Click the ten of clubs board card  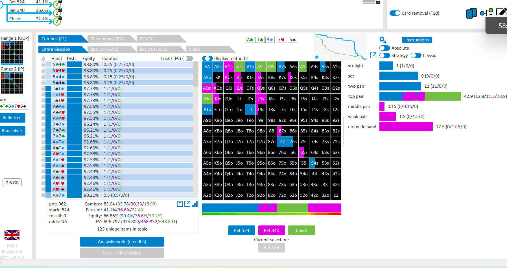tap(260, 40)
